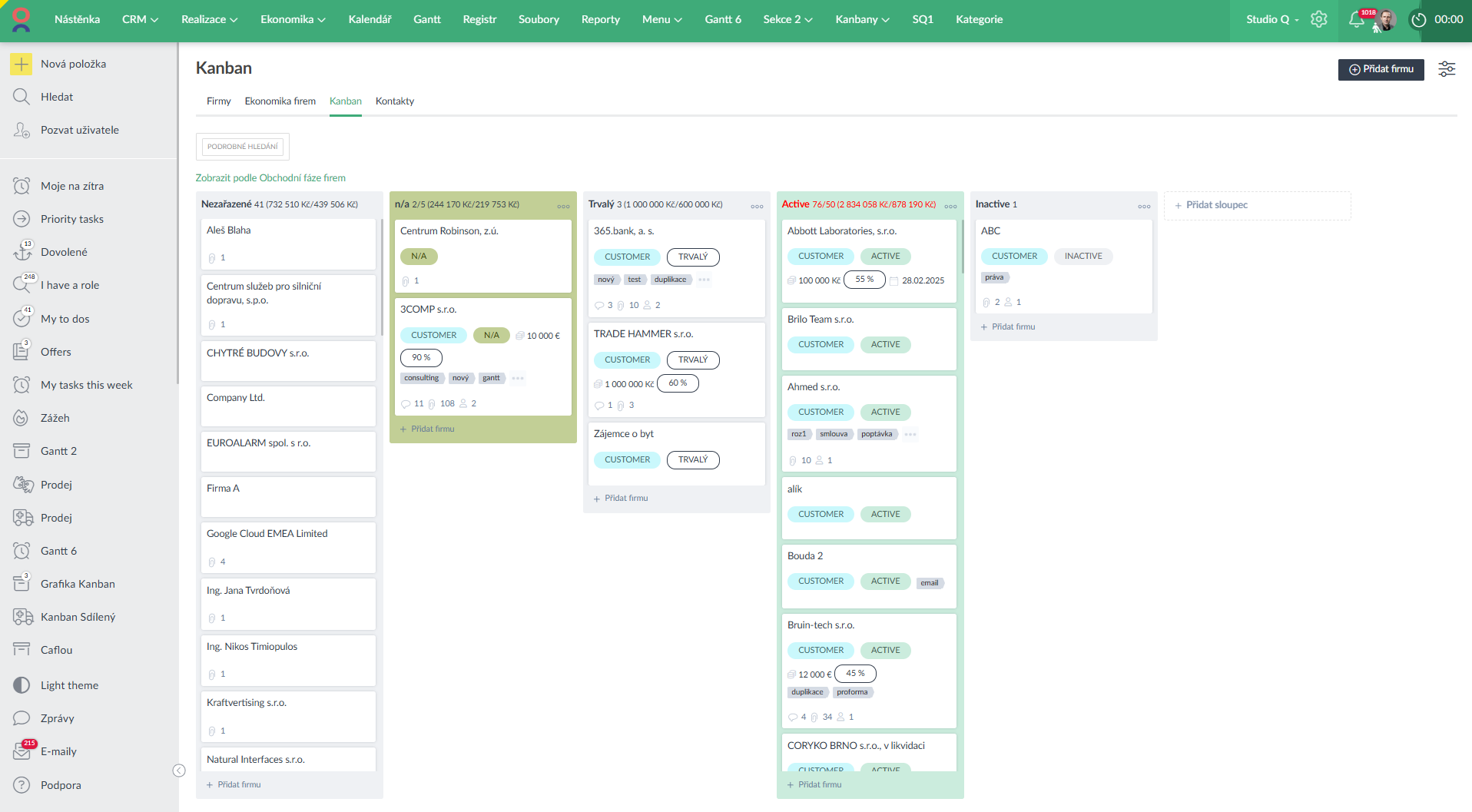Click the timer clock icon
This screenshot has width=1472, height=812.
(1418, 20)
